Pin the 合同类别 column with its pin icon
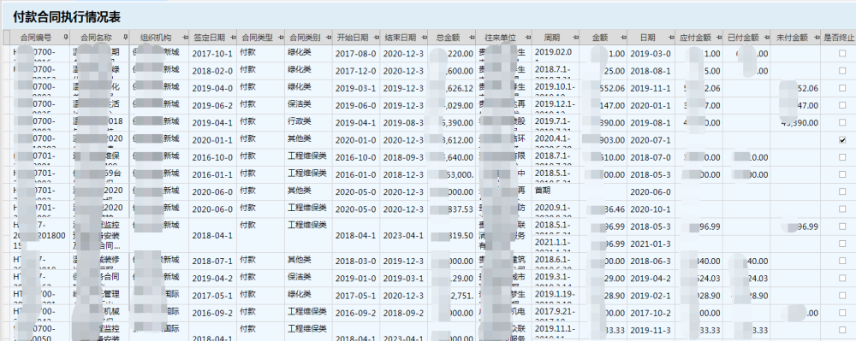Viewport: 856px width, 341px height. (x=328, y=38)
